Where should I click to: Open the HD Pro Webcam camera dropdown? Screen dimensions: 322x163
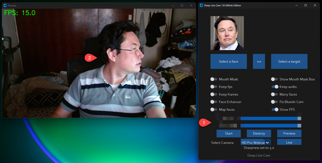[256, 142]
